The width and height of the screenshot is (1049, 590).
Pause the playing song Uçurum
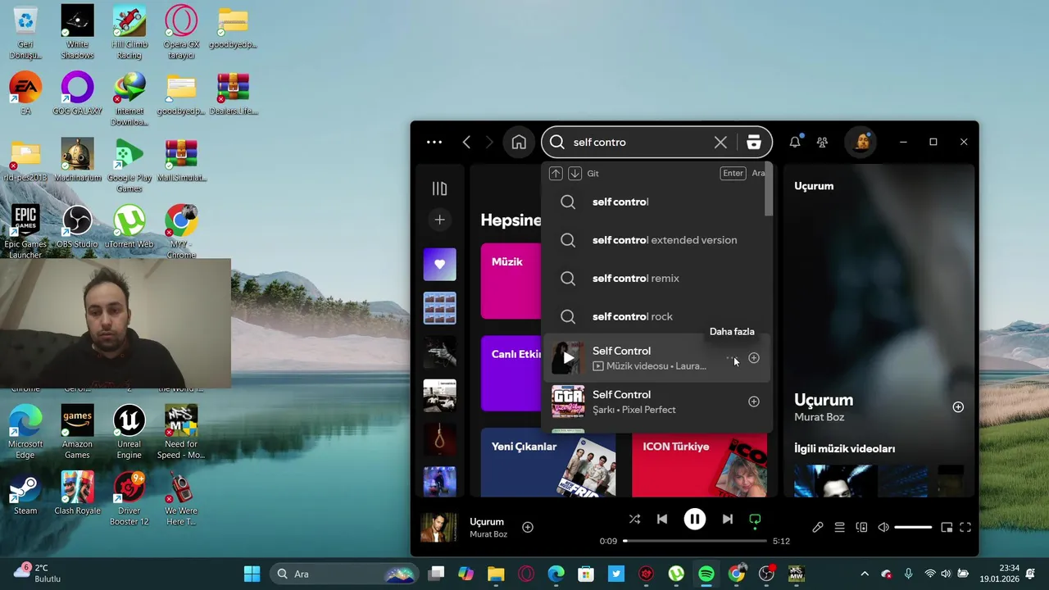pos(695,519)
